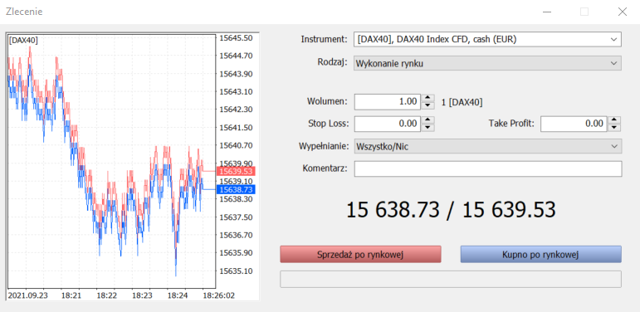The height and width of the screenshot is (312, 640).
Task: Click the 15645.50 price axis label
Action: click(x=236, y=38)
